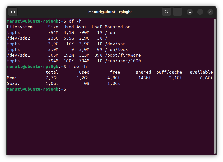
Task: Click the '4,1M' used value
Action: 69,32
